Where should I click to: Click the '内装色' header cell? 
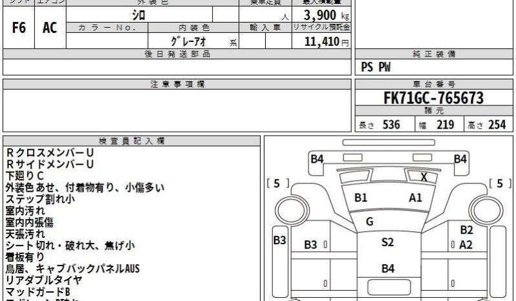(193, 28)
